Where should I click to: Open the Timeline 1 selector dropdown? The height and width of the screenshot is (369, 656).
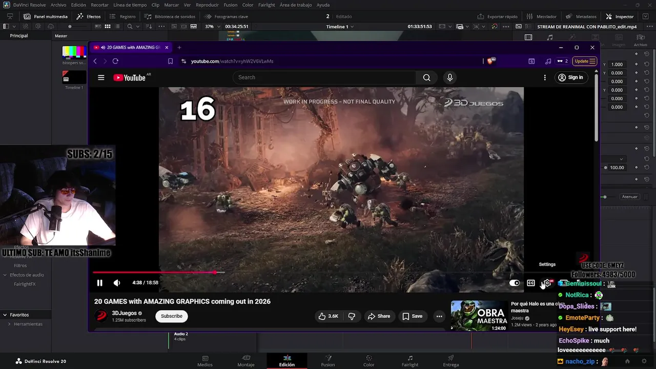[x=340, y=27]
